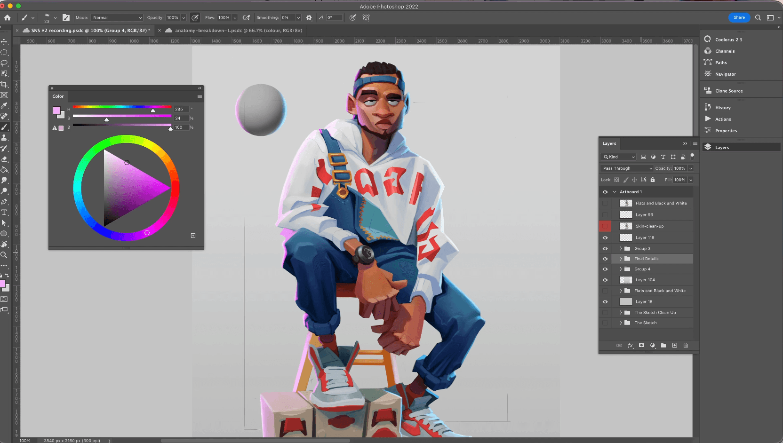Collapse the Artboard 1 tree
The image size is (783, 443).
(x=614, y=192)
